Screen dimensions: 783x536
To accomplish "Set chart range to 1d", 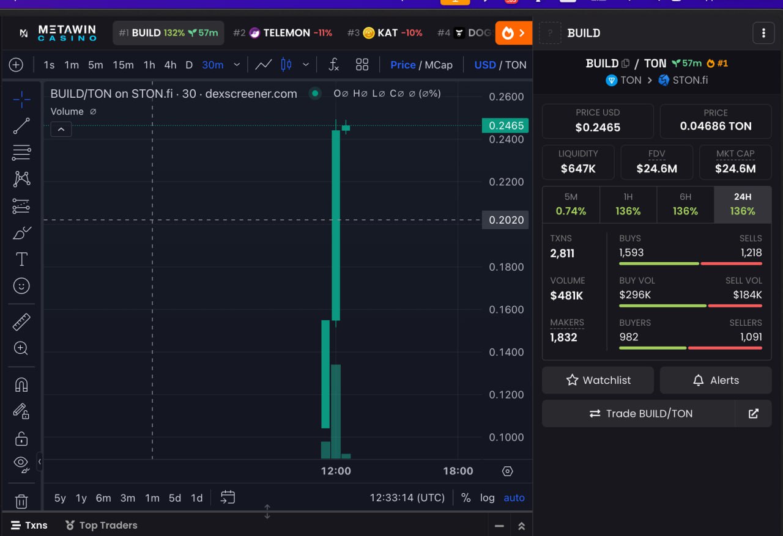I will (196, 497).
